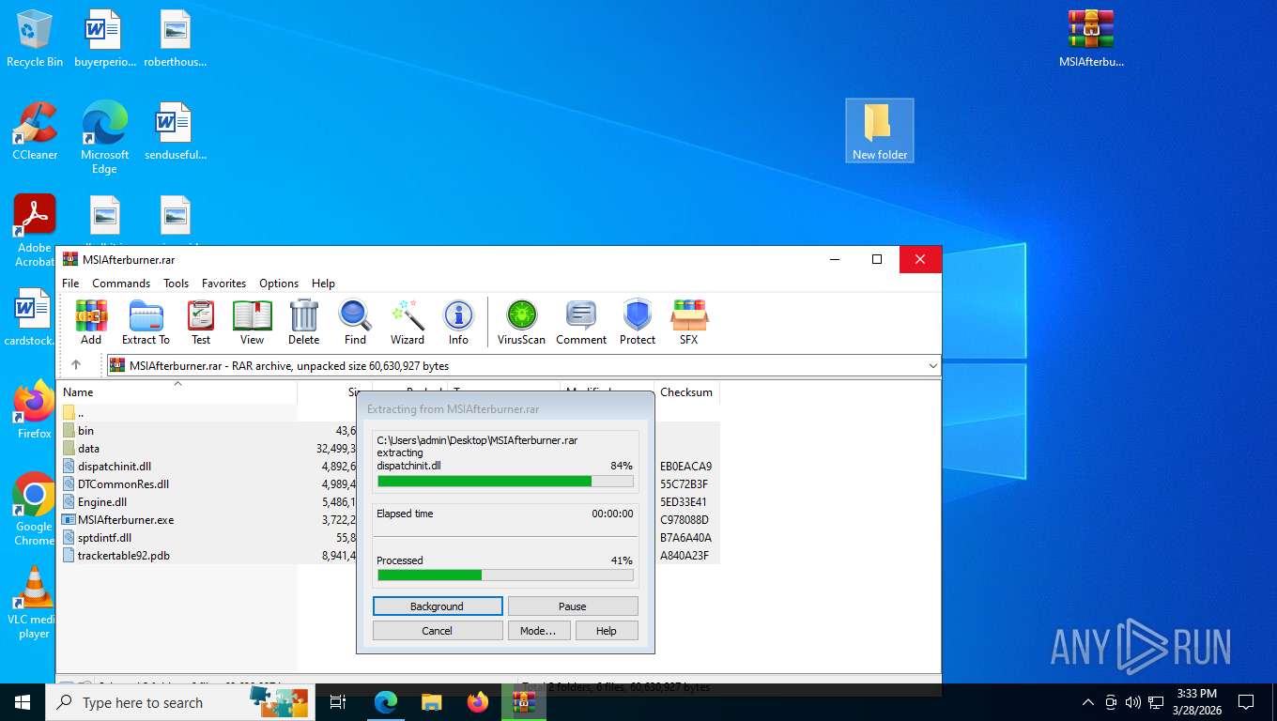Click the VirusScan toolbar icon
The height and width of the screenshot is (721, 1277).
point(521,322)
